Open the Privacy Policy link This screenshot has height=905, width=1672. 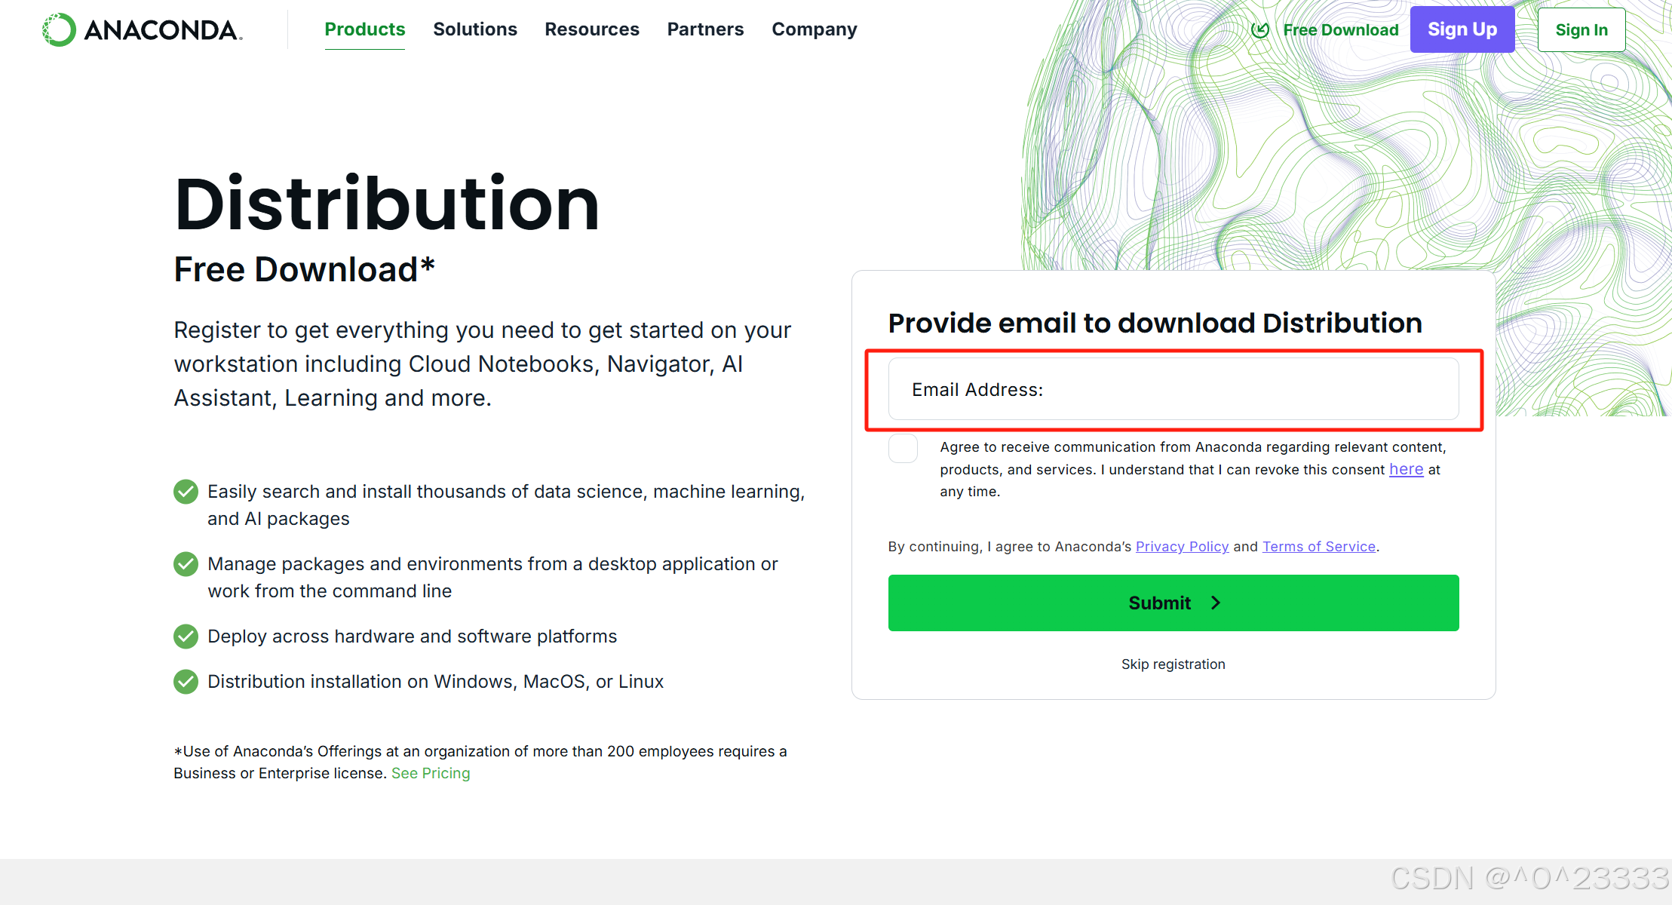point(1182,547)
